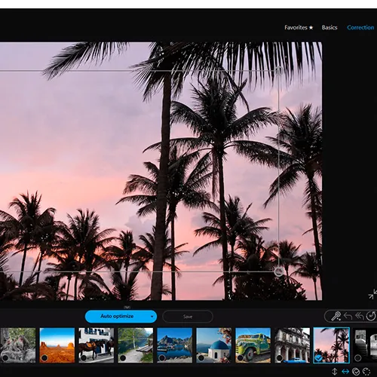The image size is (377, 377).
Task: Click the select all checkmark circle icon
Action: point(356,372)
